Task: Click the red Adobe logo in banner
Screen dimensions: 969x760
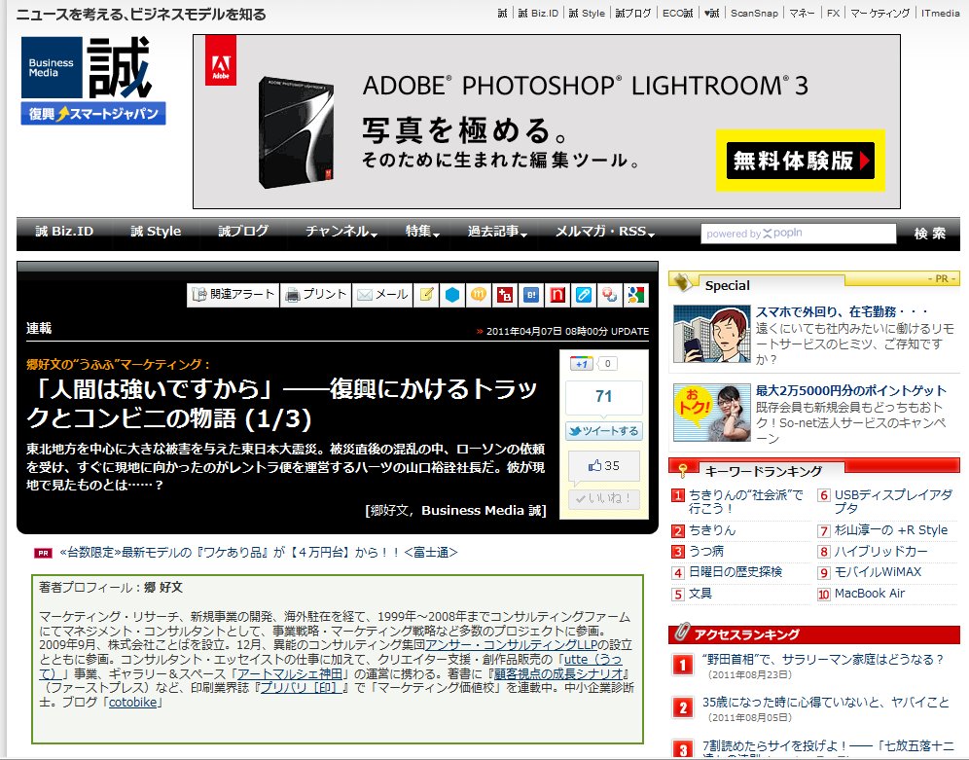Action: coord(221,60)
